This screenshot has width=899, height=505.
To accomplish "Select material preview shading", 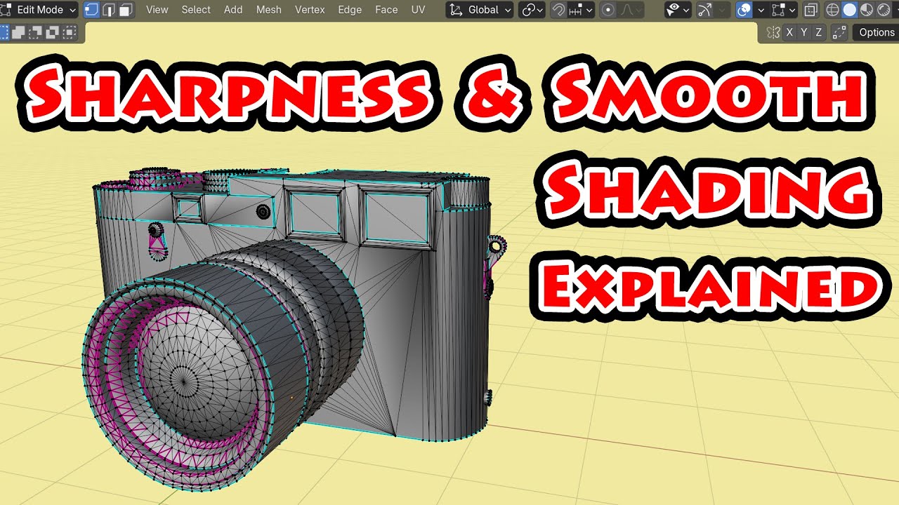I will pyautogui.click(x=865, y=10).
